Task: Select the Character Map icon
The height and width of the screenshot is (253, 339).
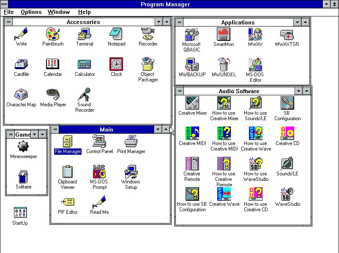Action: [21, 95]
